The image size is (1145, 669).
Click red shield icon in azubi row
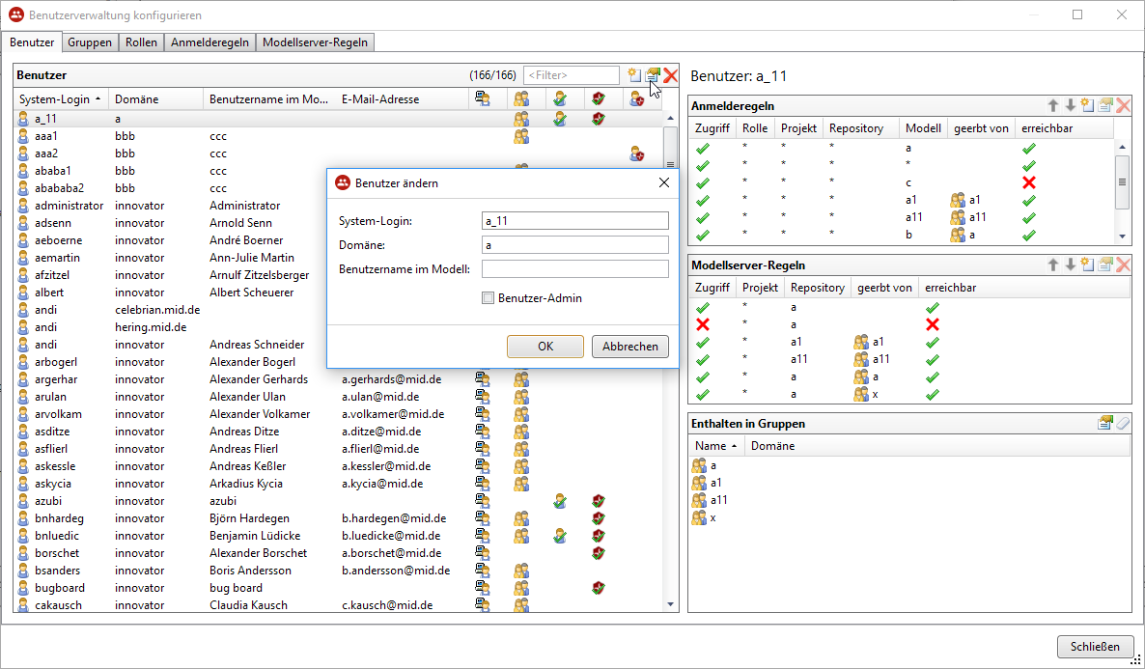coord(598,501)
